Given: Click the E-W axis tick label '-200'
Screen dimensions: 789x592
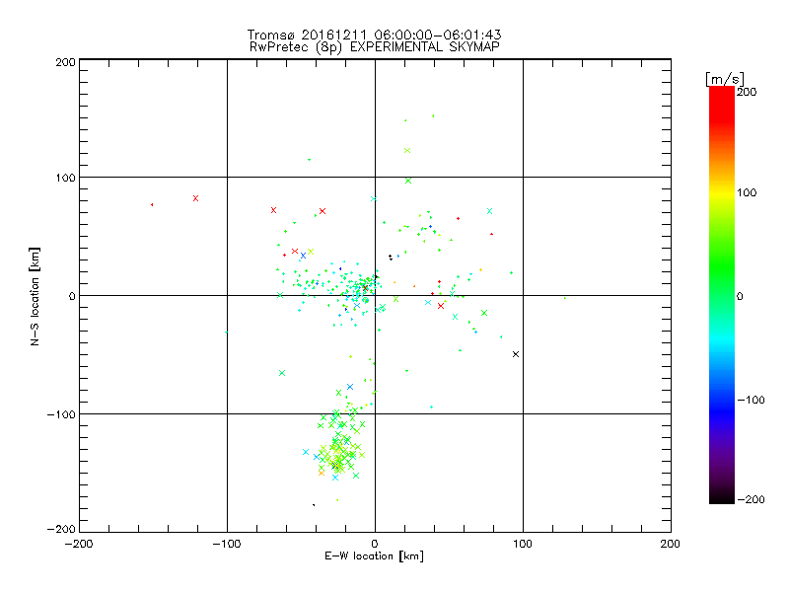Looking at the screenshot, I should pos(79,545).
